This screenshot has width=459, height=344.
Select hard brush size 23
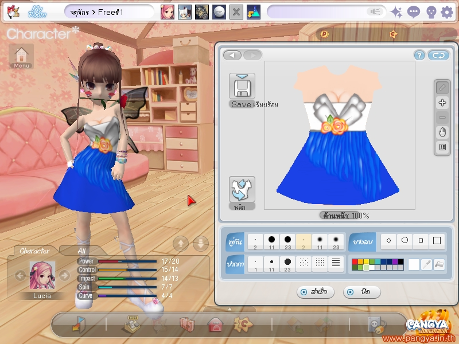coord(287,242)
